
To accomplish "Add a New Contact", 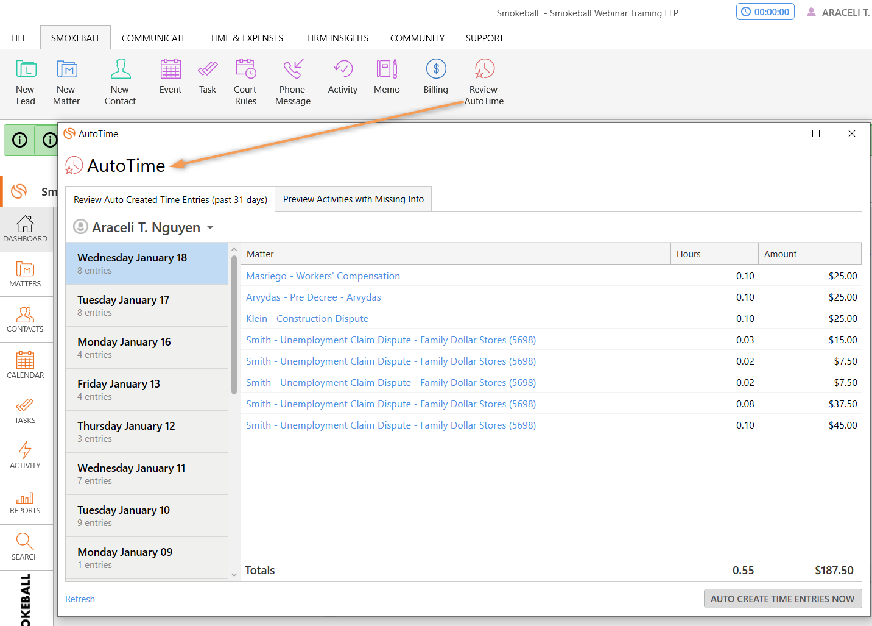I will pos(120,83).
